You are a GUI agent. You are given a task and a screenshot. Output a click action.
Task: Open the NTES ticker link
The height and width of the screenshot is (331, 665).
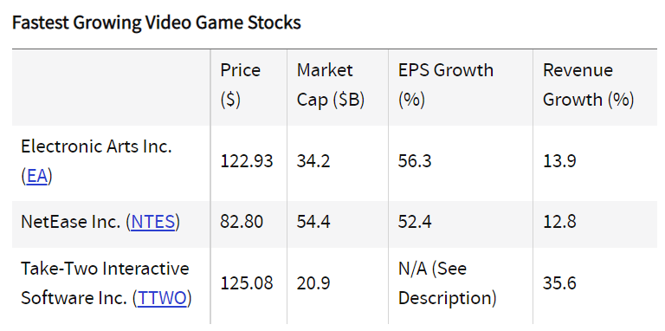tap(153, 222)
